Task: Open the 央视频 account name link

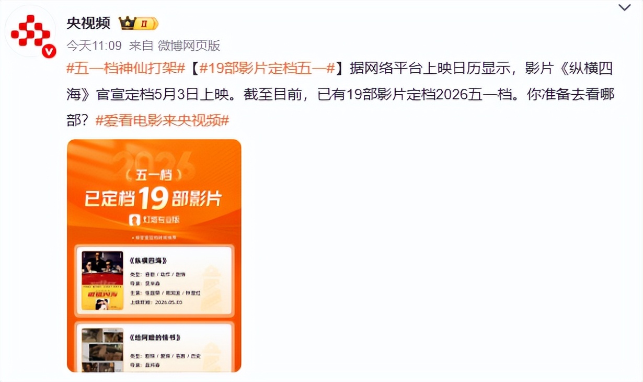Action: 88,23
